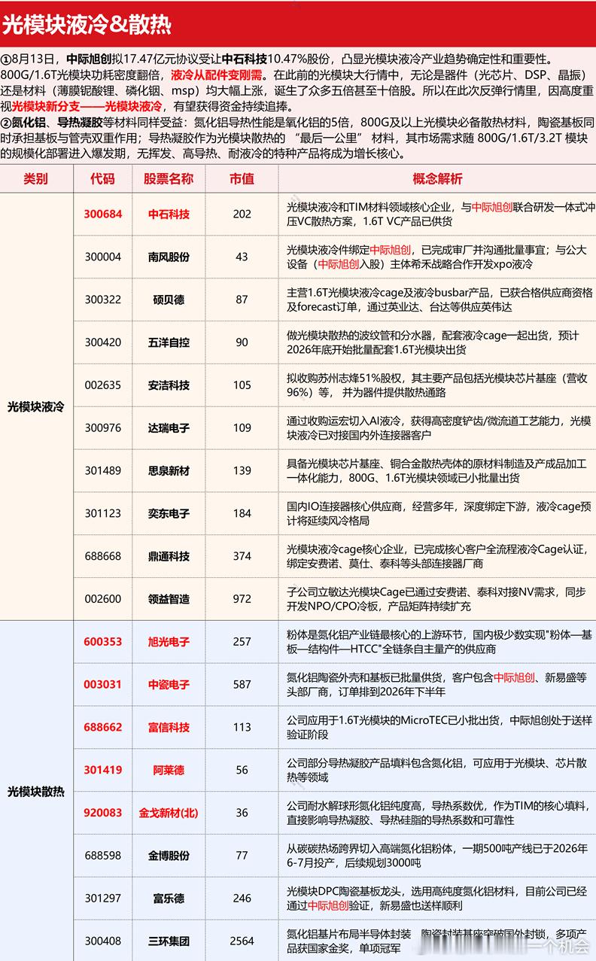Select market value 139
The width and height of the screenshot is (596, 961).
point(242,470)
